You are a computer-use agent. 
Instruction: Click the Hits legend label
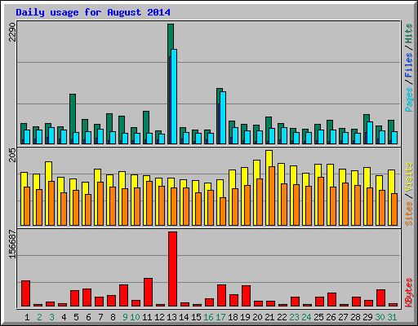click(x=408, y=33)
